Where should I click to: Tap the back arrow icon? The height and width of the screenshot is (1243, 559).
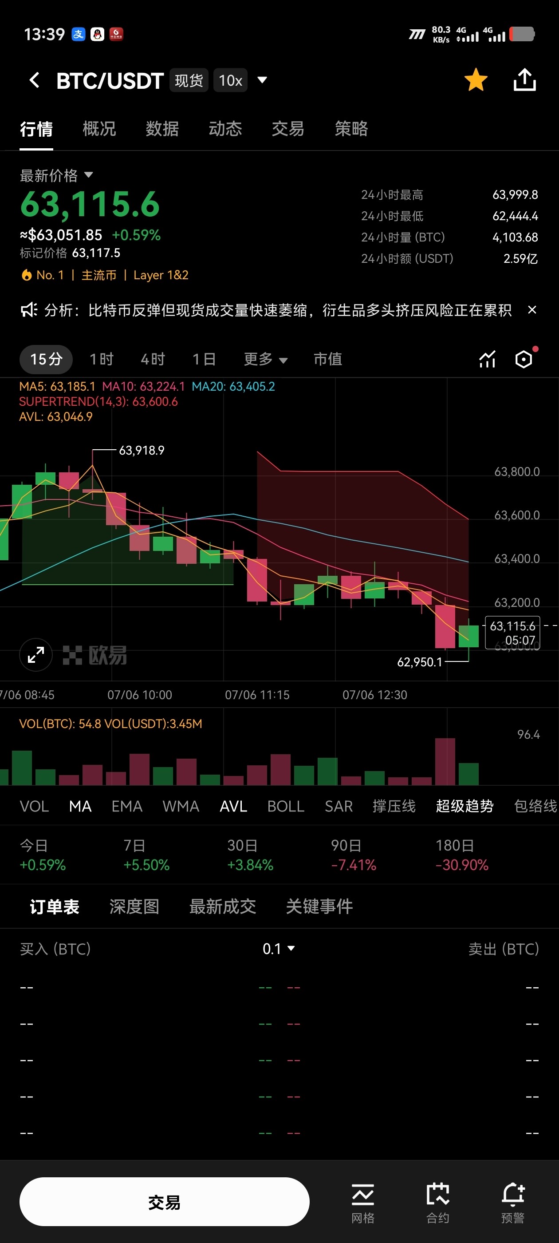click(34, 80)
